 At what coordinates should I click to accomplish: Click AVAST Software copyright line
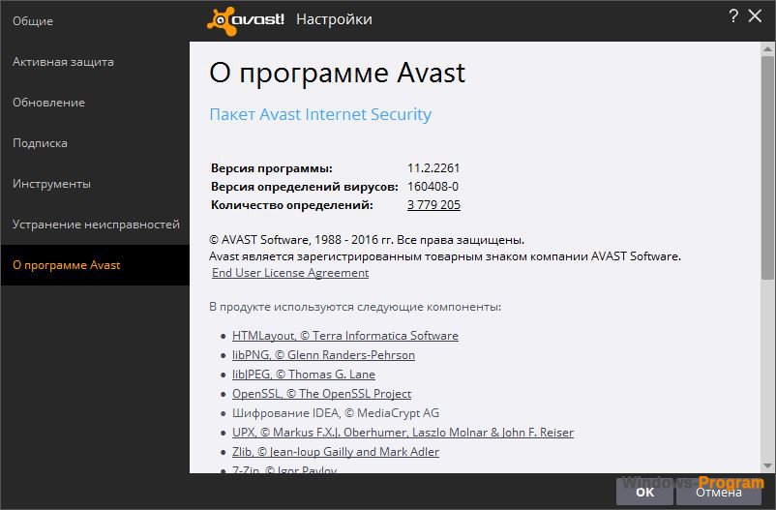367,240
